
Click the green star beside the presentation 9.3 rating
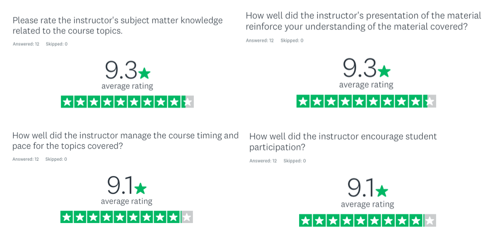tap(384, 71)
